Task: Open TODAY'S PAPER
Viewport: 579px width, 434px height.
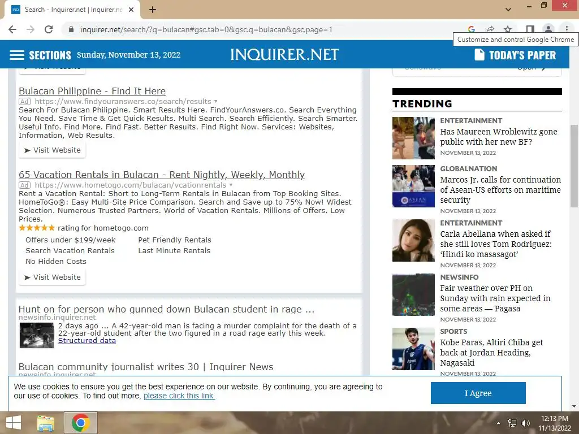Action: coord(515,55)
